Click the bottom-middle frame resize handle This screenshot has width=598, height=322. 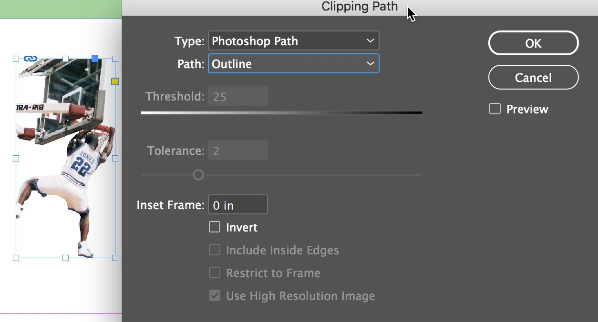coord(65,258)
